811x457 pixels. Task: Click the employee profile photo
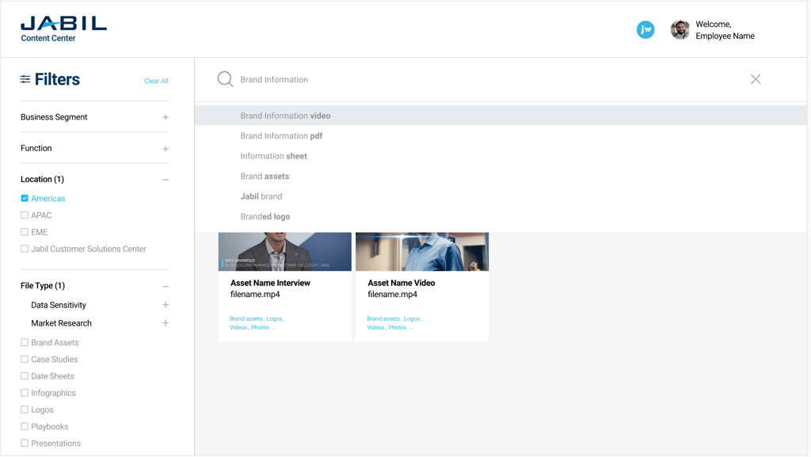[680, 30]
